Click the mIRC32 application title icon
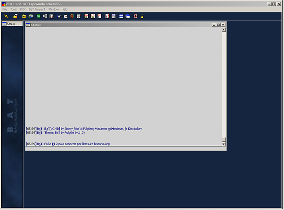This screenshot has width=284, height=210. click(4, 4)
